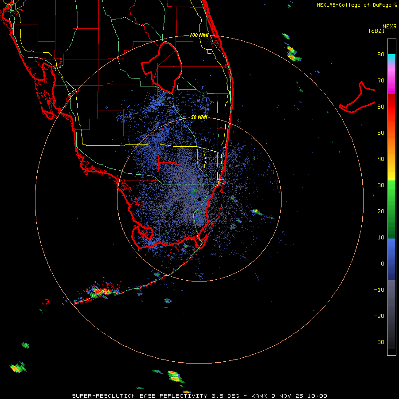The height and width of the screenshot is (399, 399).
Task: Click the [dBZ] unit label
Action: (x=376, y=31)
